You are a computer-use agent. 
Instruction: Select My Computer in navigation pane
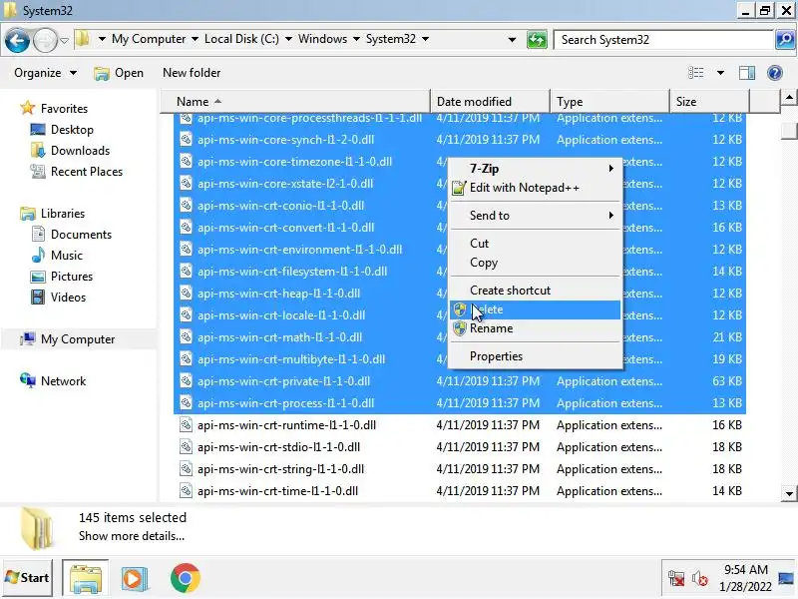(x=67, y=339)
